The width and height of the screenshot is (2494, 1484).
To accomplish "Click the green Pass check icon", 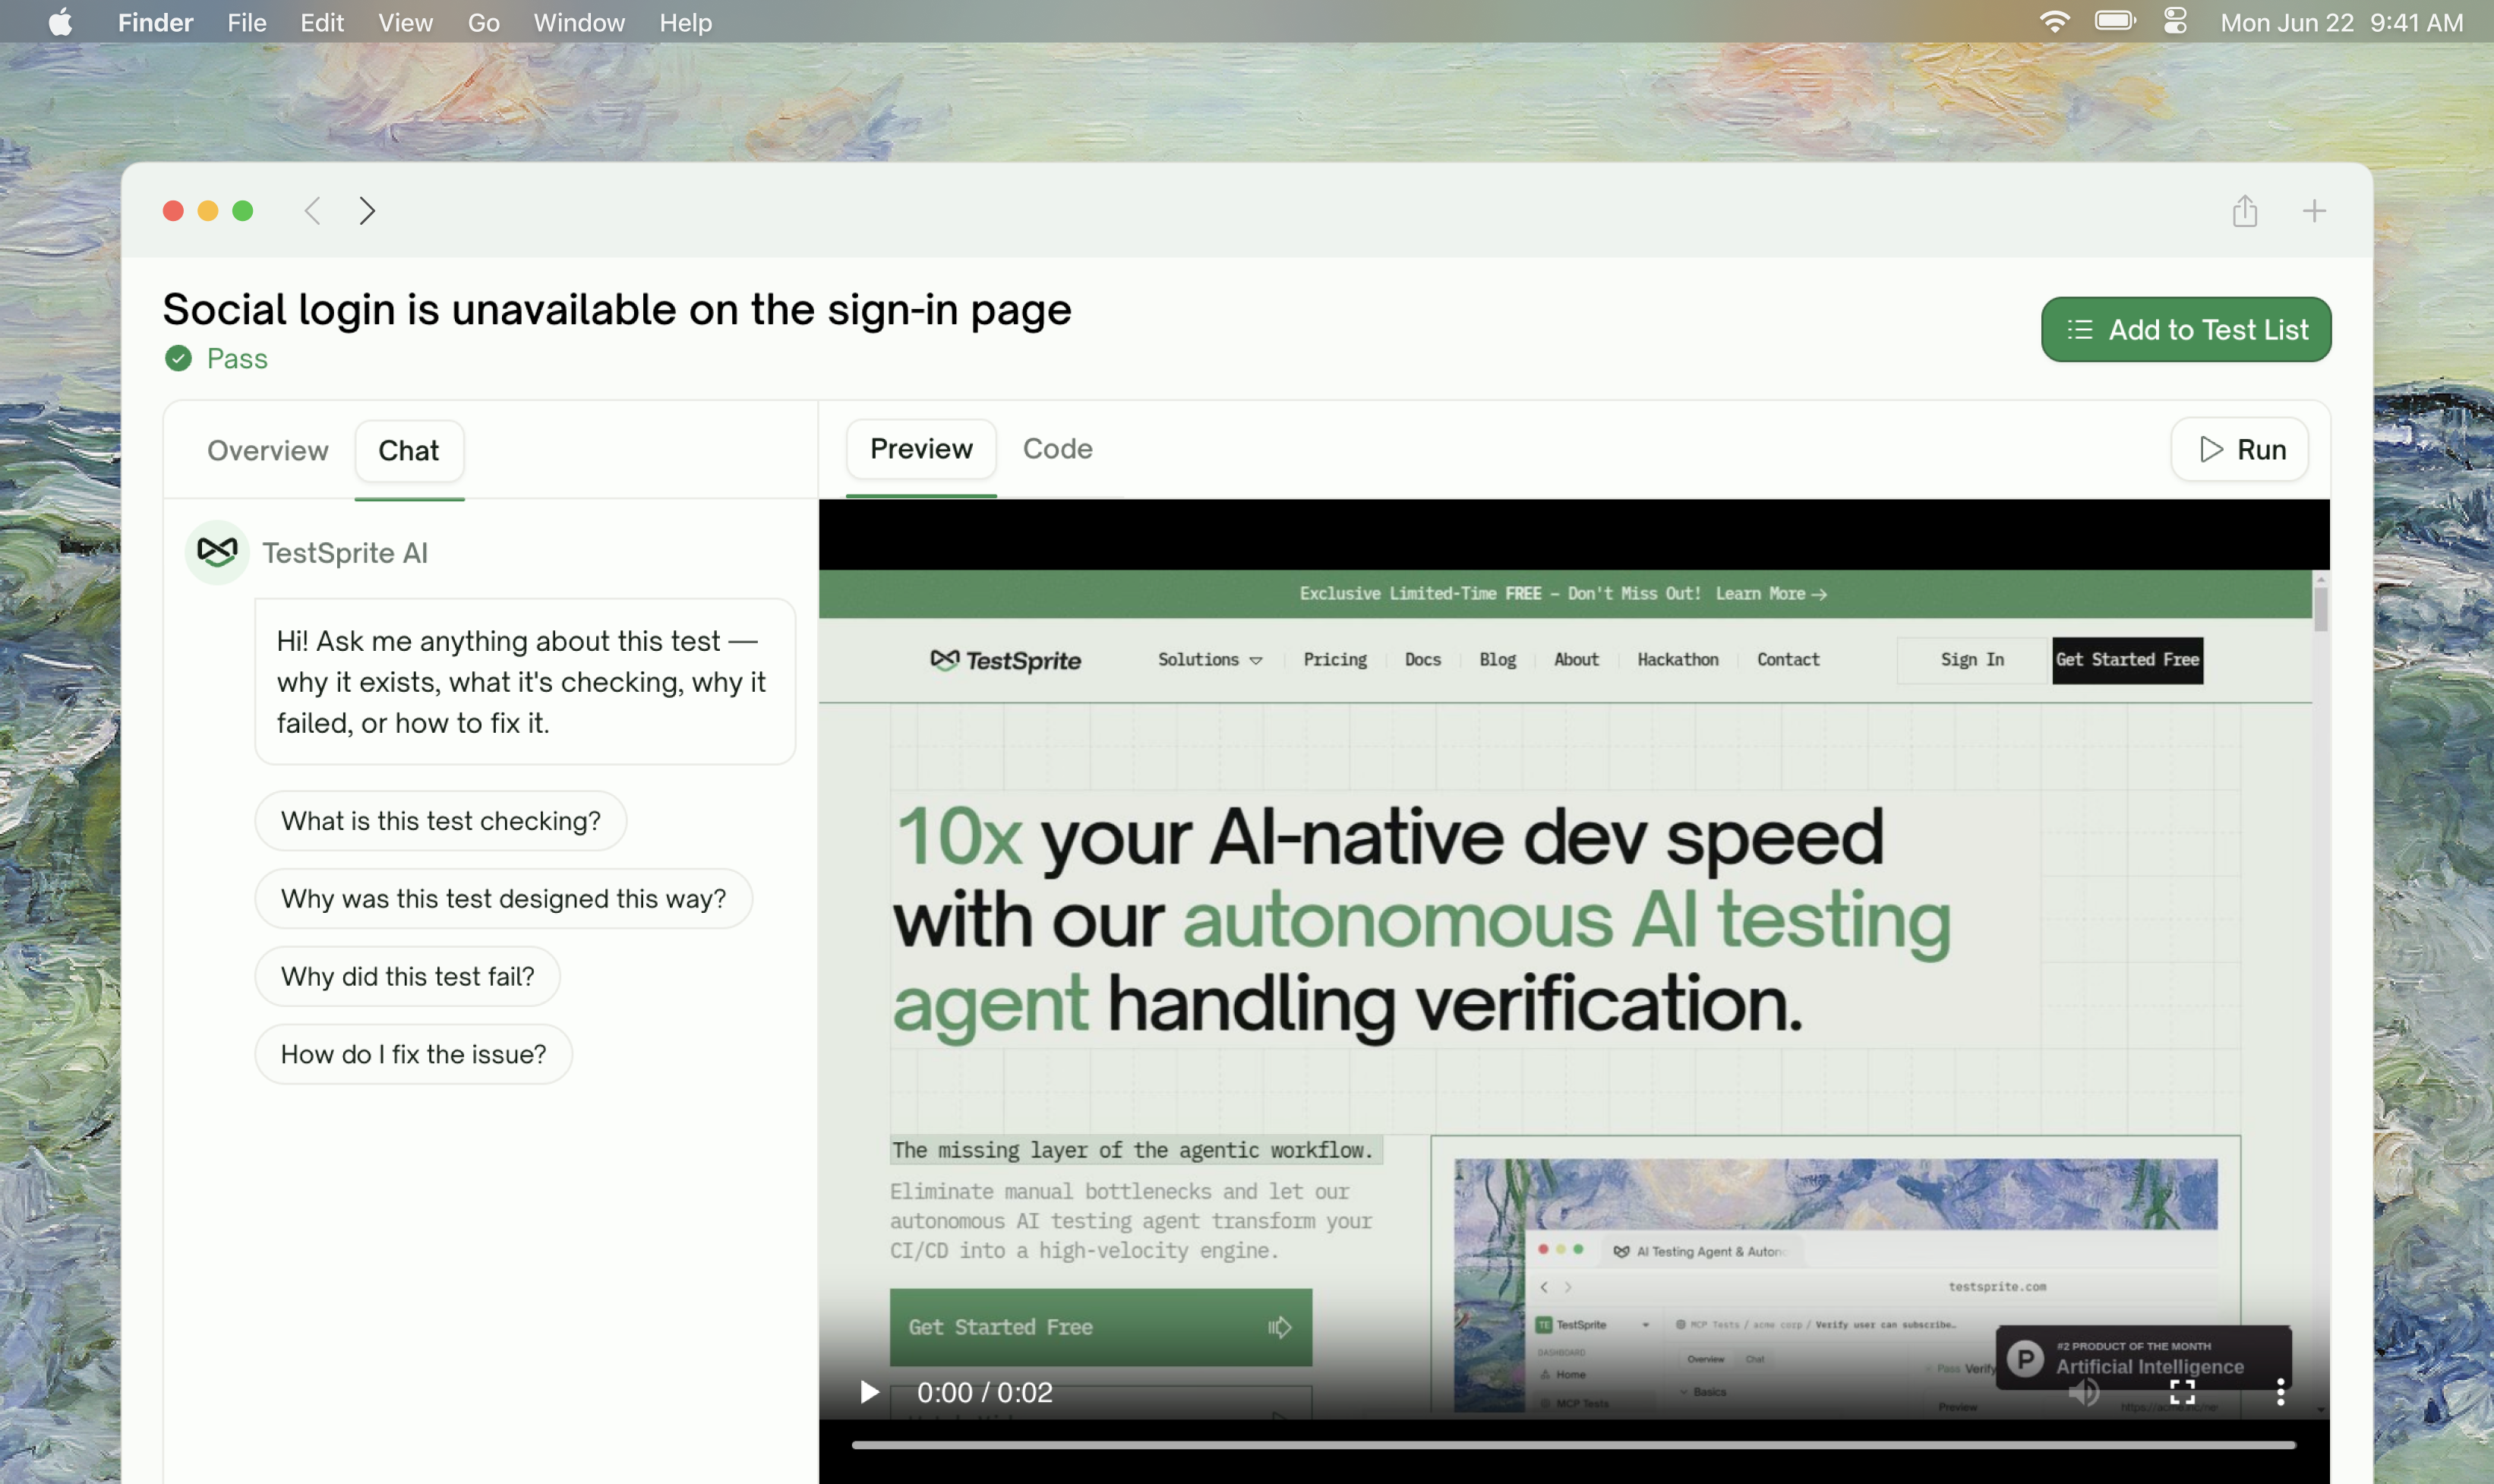I will (178, 358).
